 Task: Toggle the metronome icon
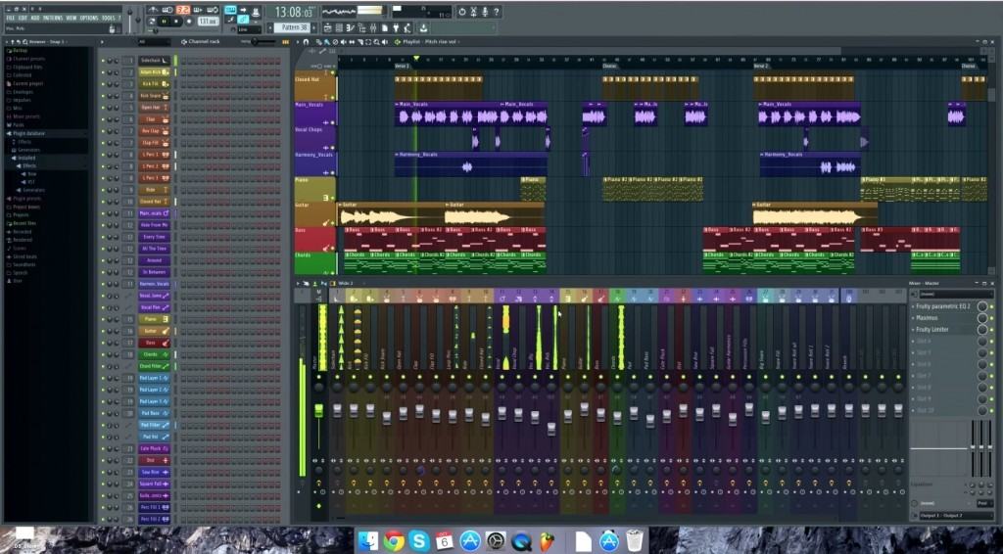tap(152, 10)
